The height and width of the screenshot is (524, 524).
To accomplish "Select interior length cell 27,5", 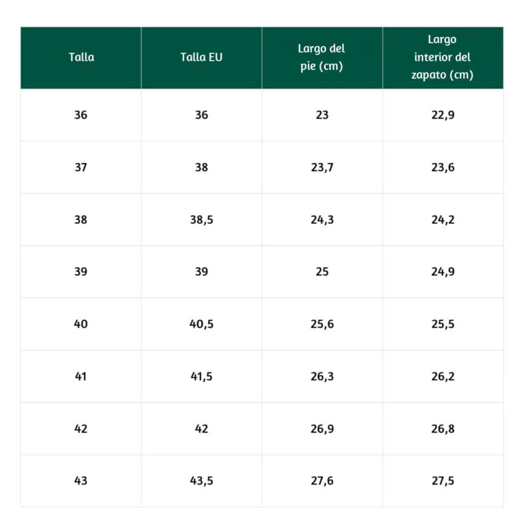I will point(443,481).
